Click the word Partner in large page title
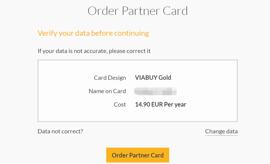The image size is (270, 164). click(x=141, y=11)
